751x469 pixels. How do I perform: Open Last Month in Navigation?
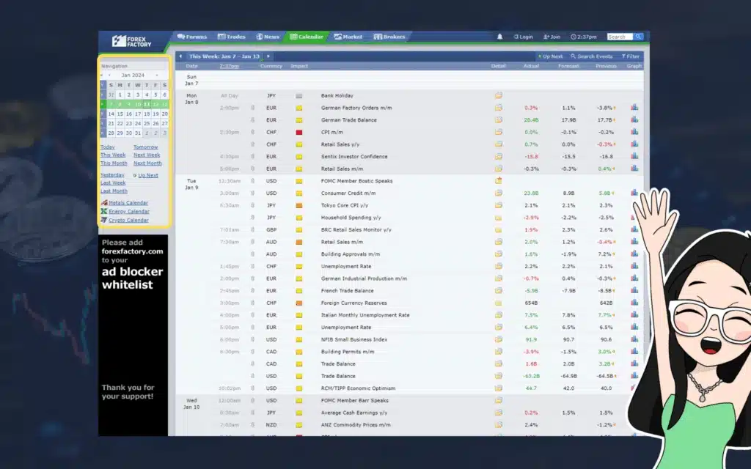click(114, 191)
